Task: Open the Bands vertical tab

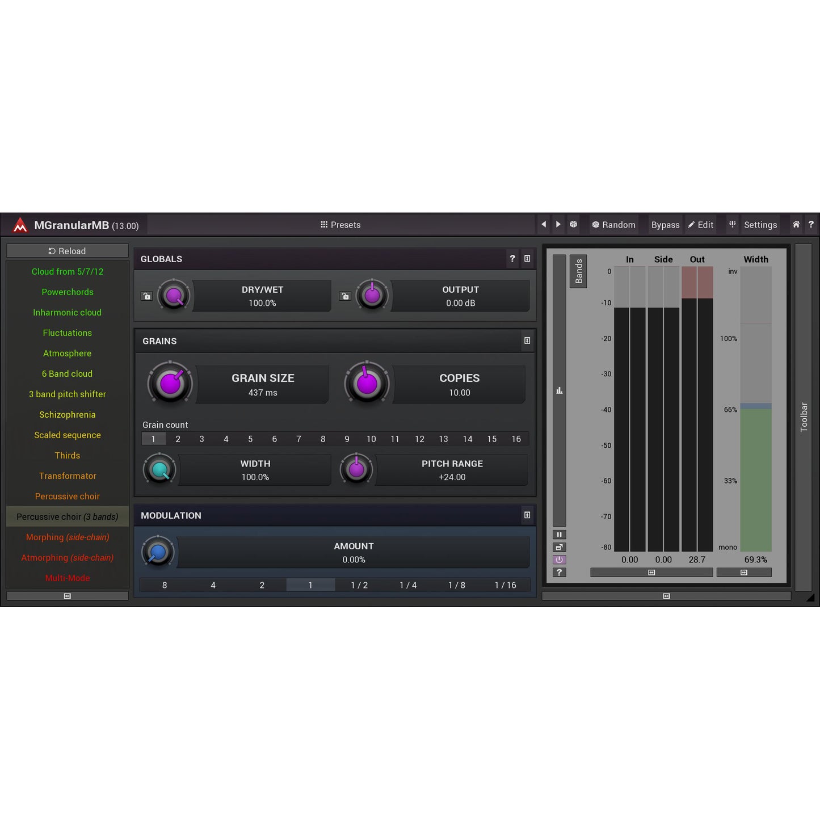Action: (578, 271)
